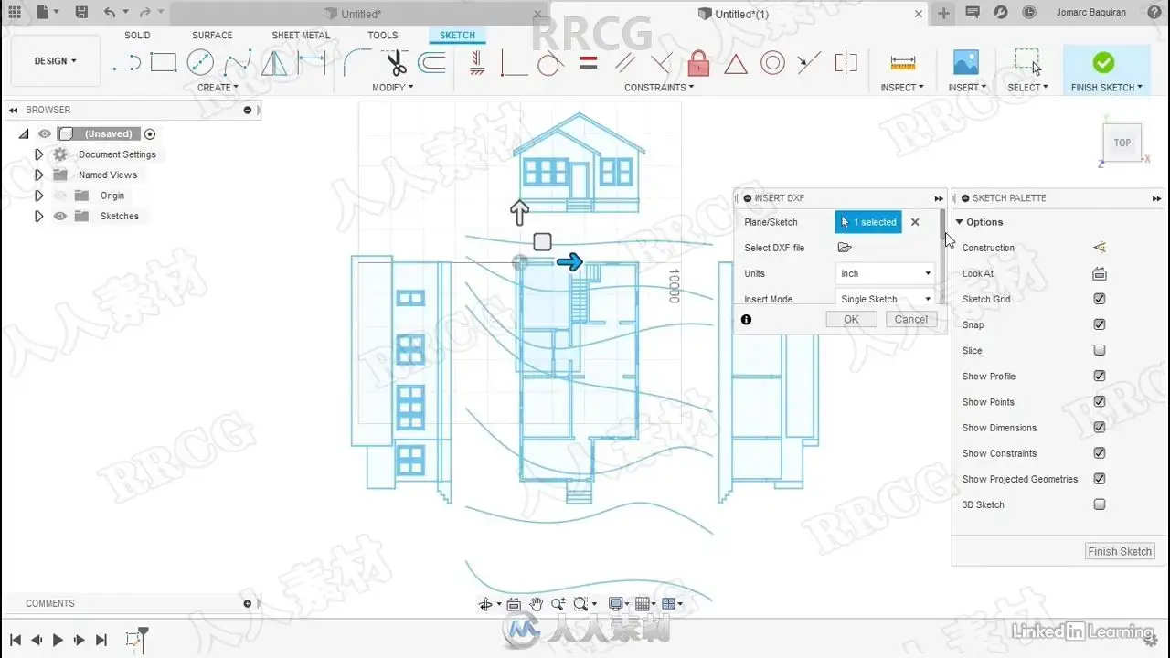Toggle the 3D Sketch checkbox
1170x658 pixels.
pyautogui.click(x=1100, y=504)
